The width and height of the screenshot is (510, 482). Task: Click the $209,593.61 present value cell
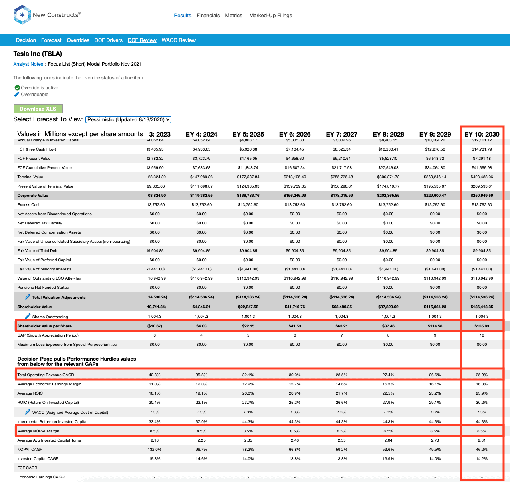click(x=482, y=186)
